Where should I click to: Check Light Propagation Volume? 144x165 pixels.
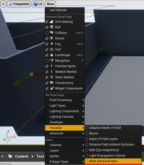click(86, 156)
